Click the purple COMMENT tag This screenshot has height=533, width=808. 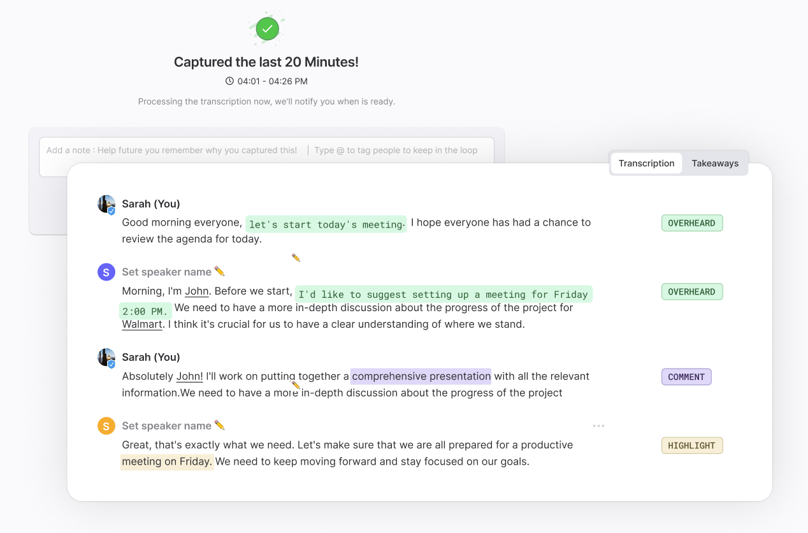(686, 377)
